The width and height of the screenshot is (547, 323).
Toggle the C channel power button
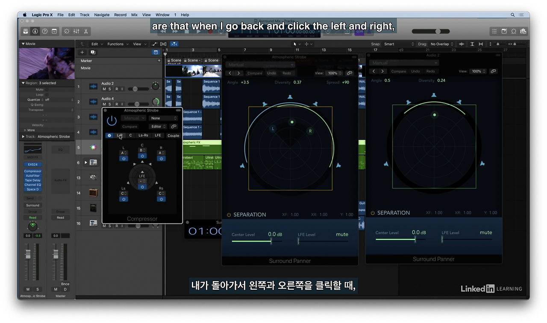click(x=142, y=156)
